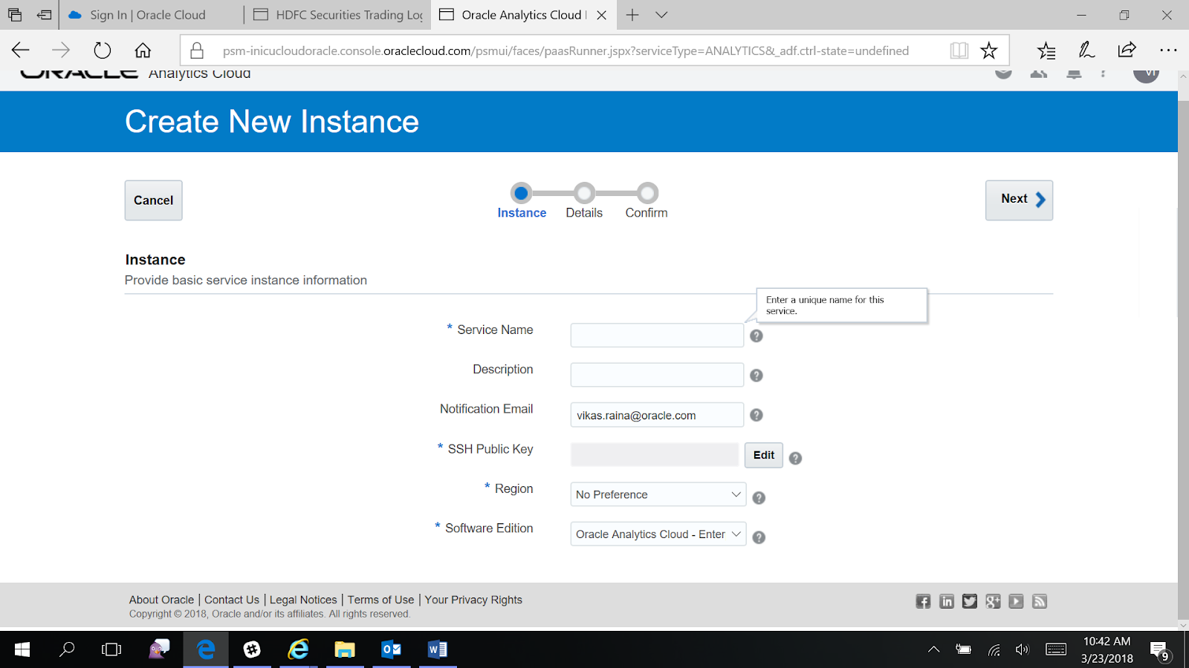Click the Description input field

tap(657, 375)
